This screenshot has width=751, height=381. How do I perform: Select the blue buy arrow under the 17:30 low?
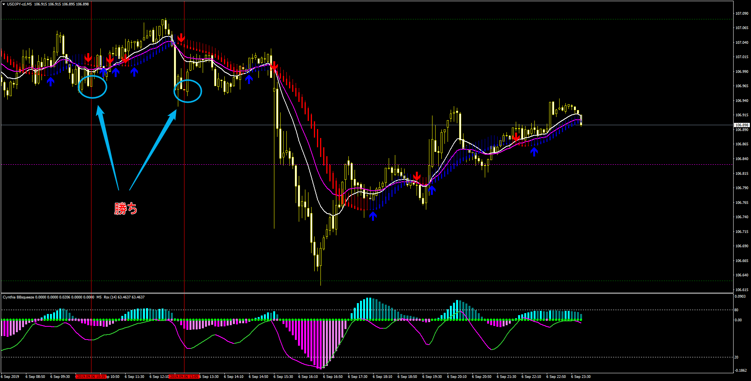[x=373, y=216]
